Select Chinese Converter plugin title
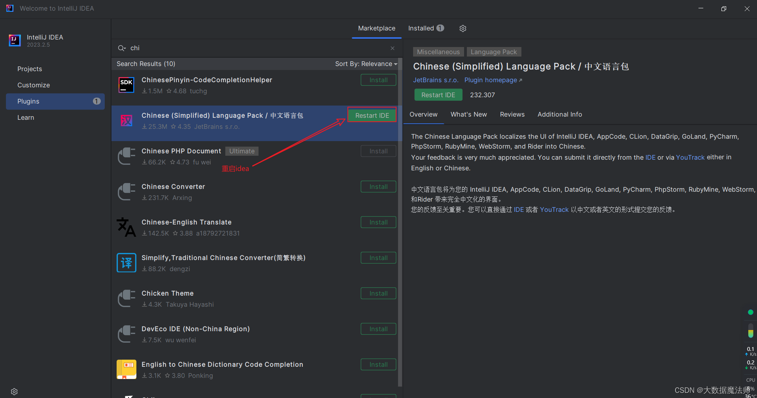This screenshot has height=398, width=757. (173, 187)
